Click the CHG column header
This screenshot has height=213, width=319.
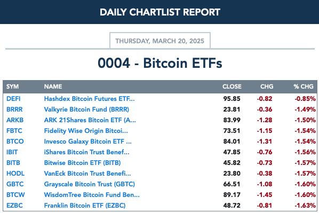click(267, 86)
